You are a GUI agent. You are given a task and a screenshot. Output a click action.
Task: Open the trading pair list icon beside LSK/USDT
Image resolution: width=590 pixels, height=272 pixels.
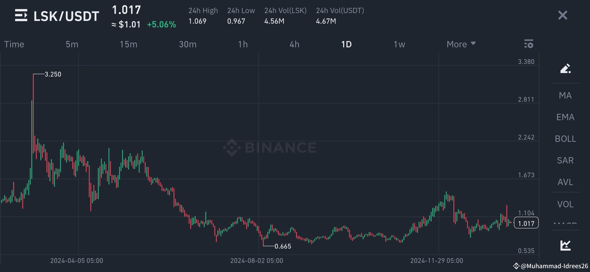pos(21,16)
